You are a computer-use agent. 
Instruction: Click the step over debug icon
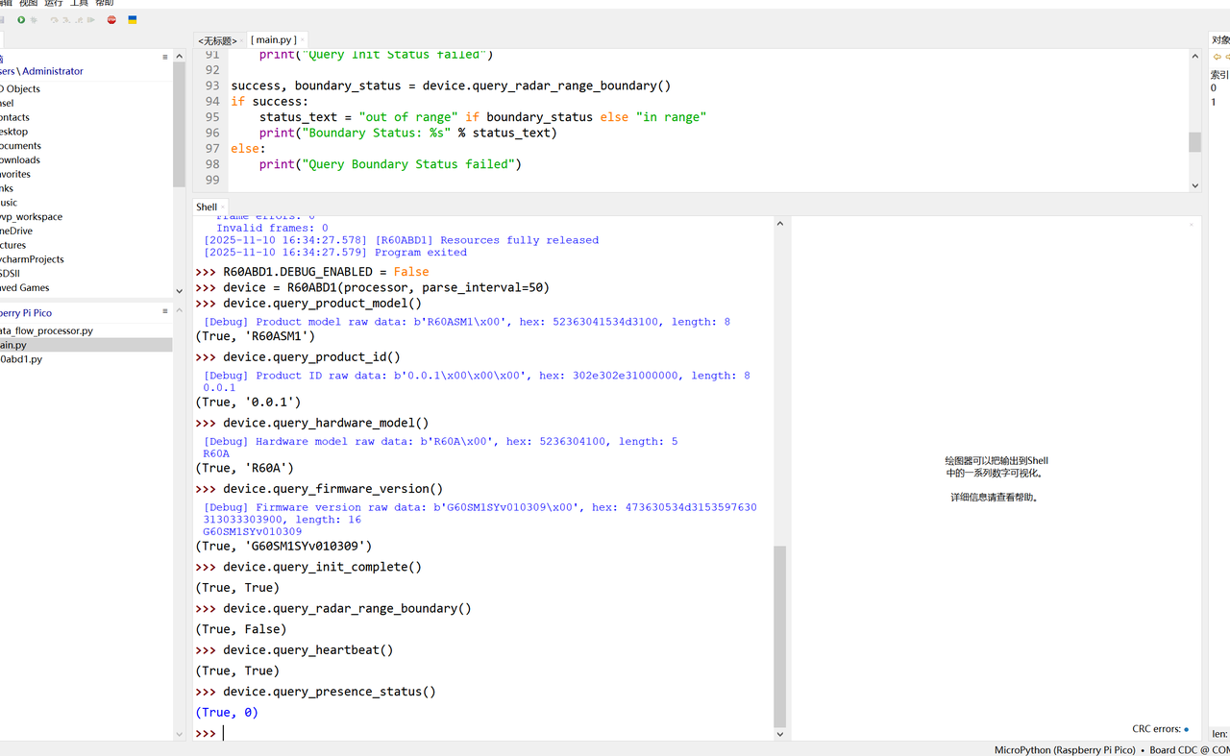55,20
